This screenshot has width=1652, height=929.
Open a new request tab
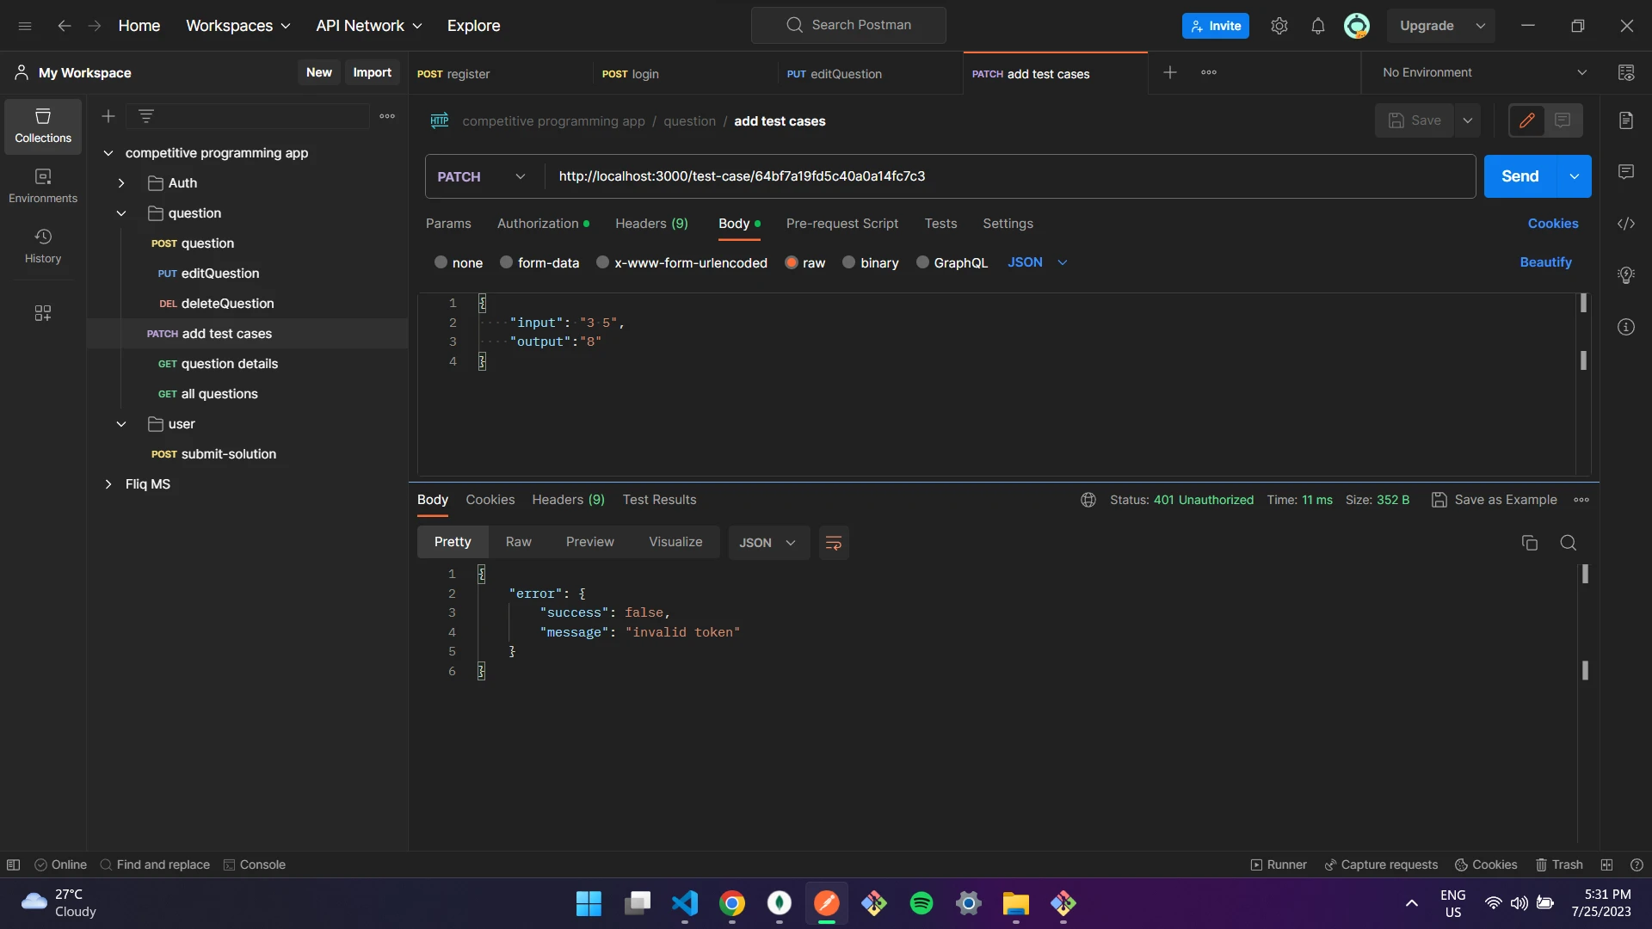(1170, 73)
